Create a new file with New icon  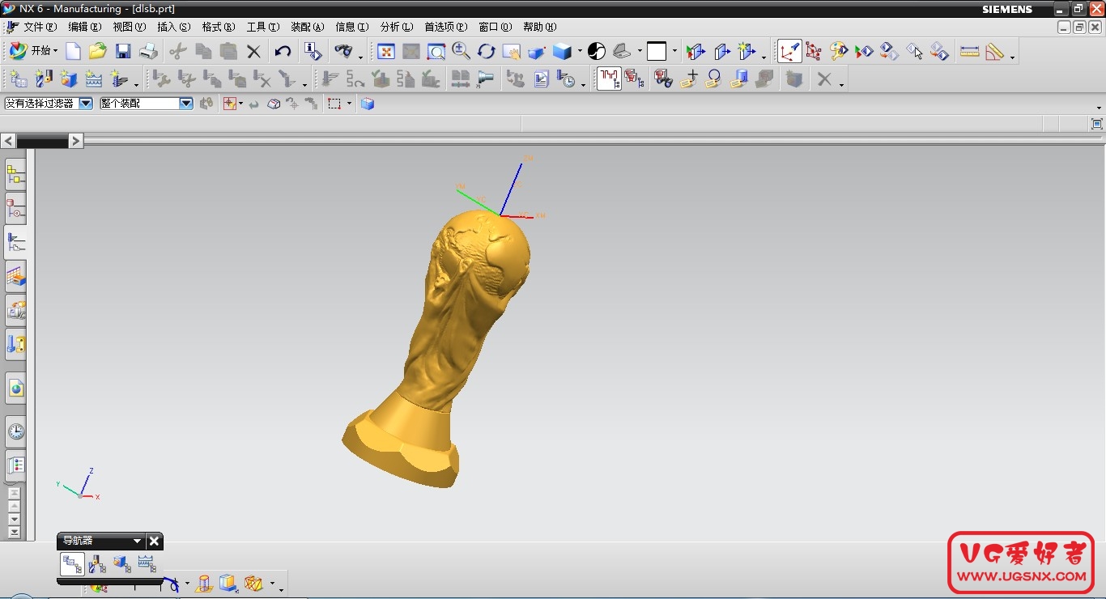click(x=73, y=51)
